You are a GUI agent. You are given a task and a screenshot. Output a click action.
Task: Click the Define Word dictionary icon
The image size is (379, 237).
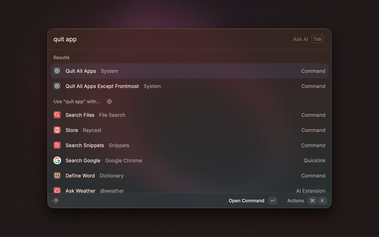pos(57,176)
